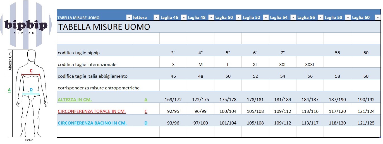Click the ALTEZZA IN CM. link
383x144 pixels.
pyautogui.click(x=75, y=100)
